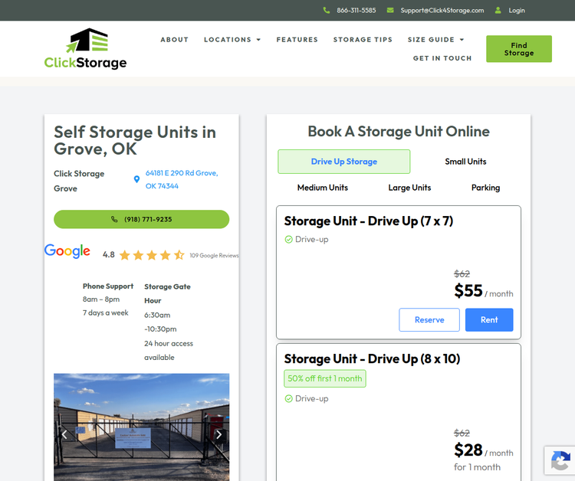Image resolution: width=575 pixels, height=481 pixels.
Task: Open the Storage Tips menu item
Action: 363,40
